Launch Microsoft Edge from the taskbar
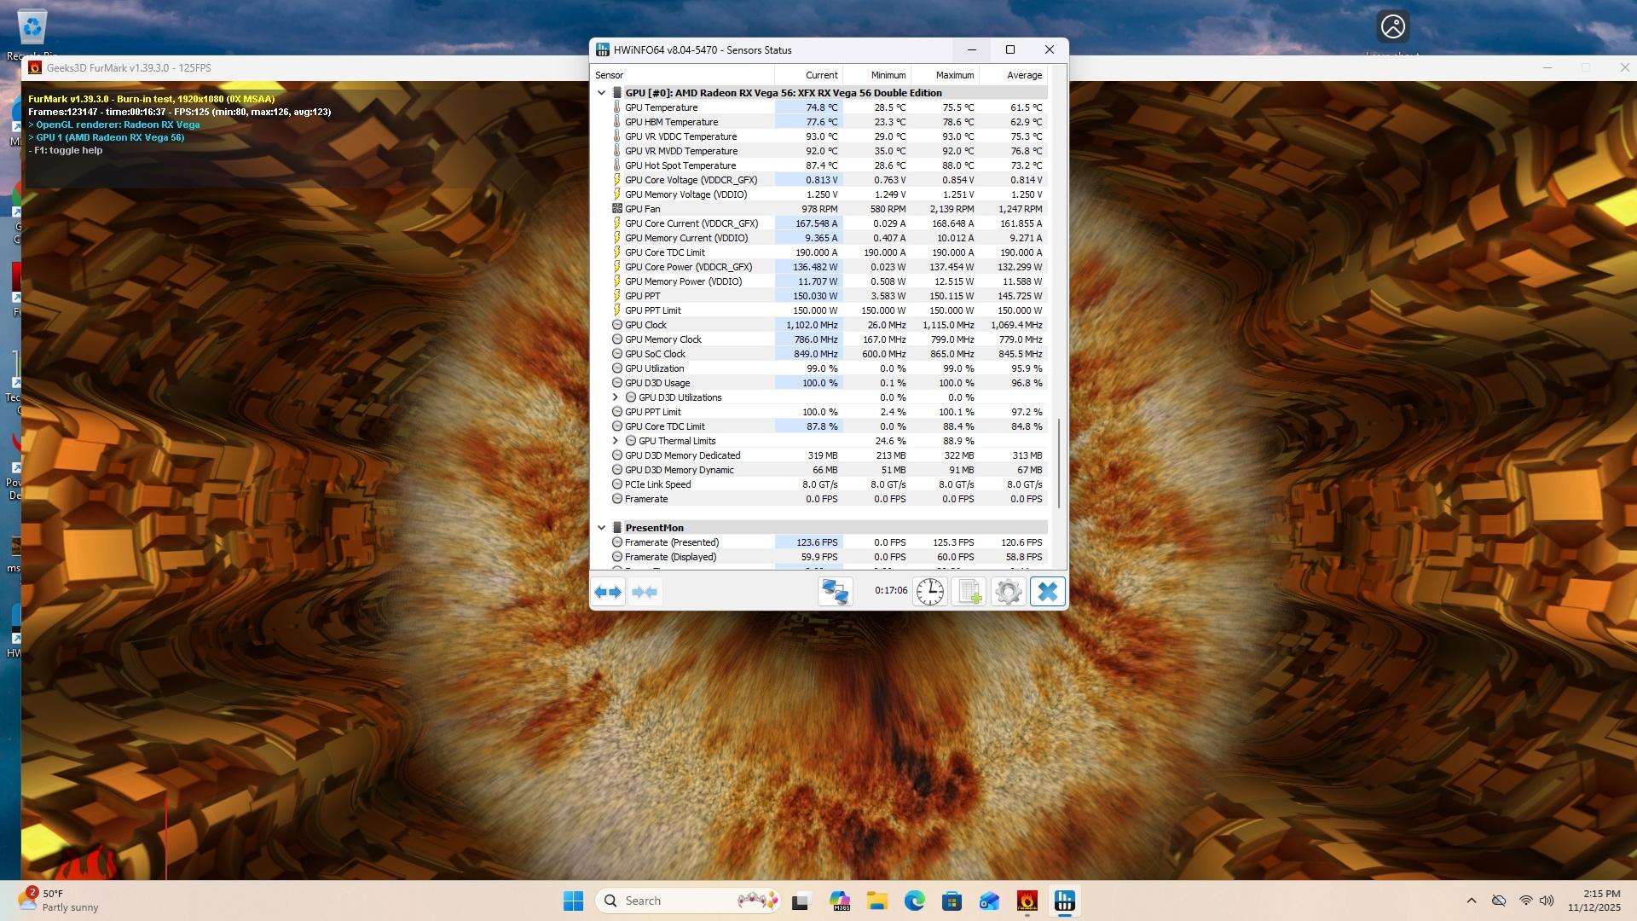This screenshot has height=921, width=1637. click(x=915, y=901)
